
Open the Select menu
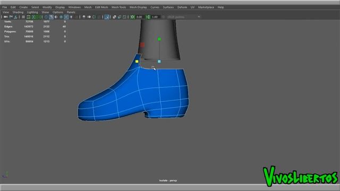pos(35,7)
